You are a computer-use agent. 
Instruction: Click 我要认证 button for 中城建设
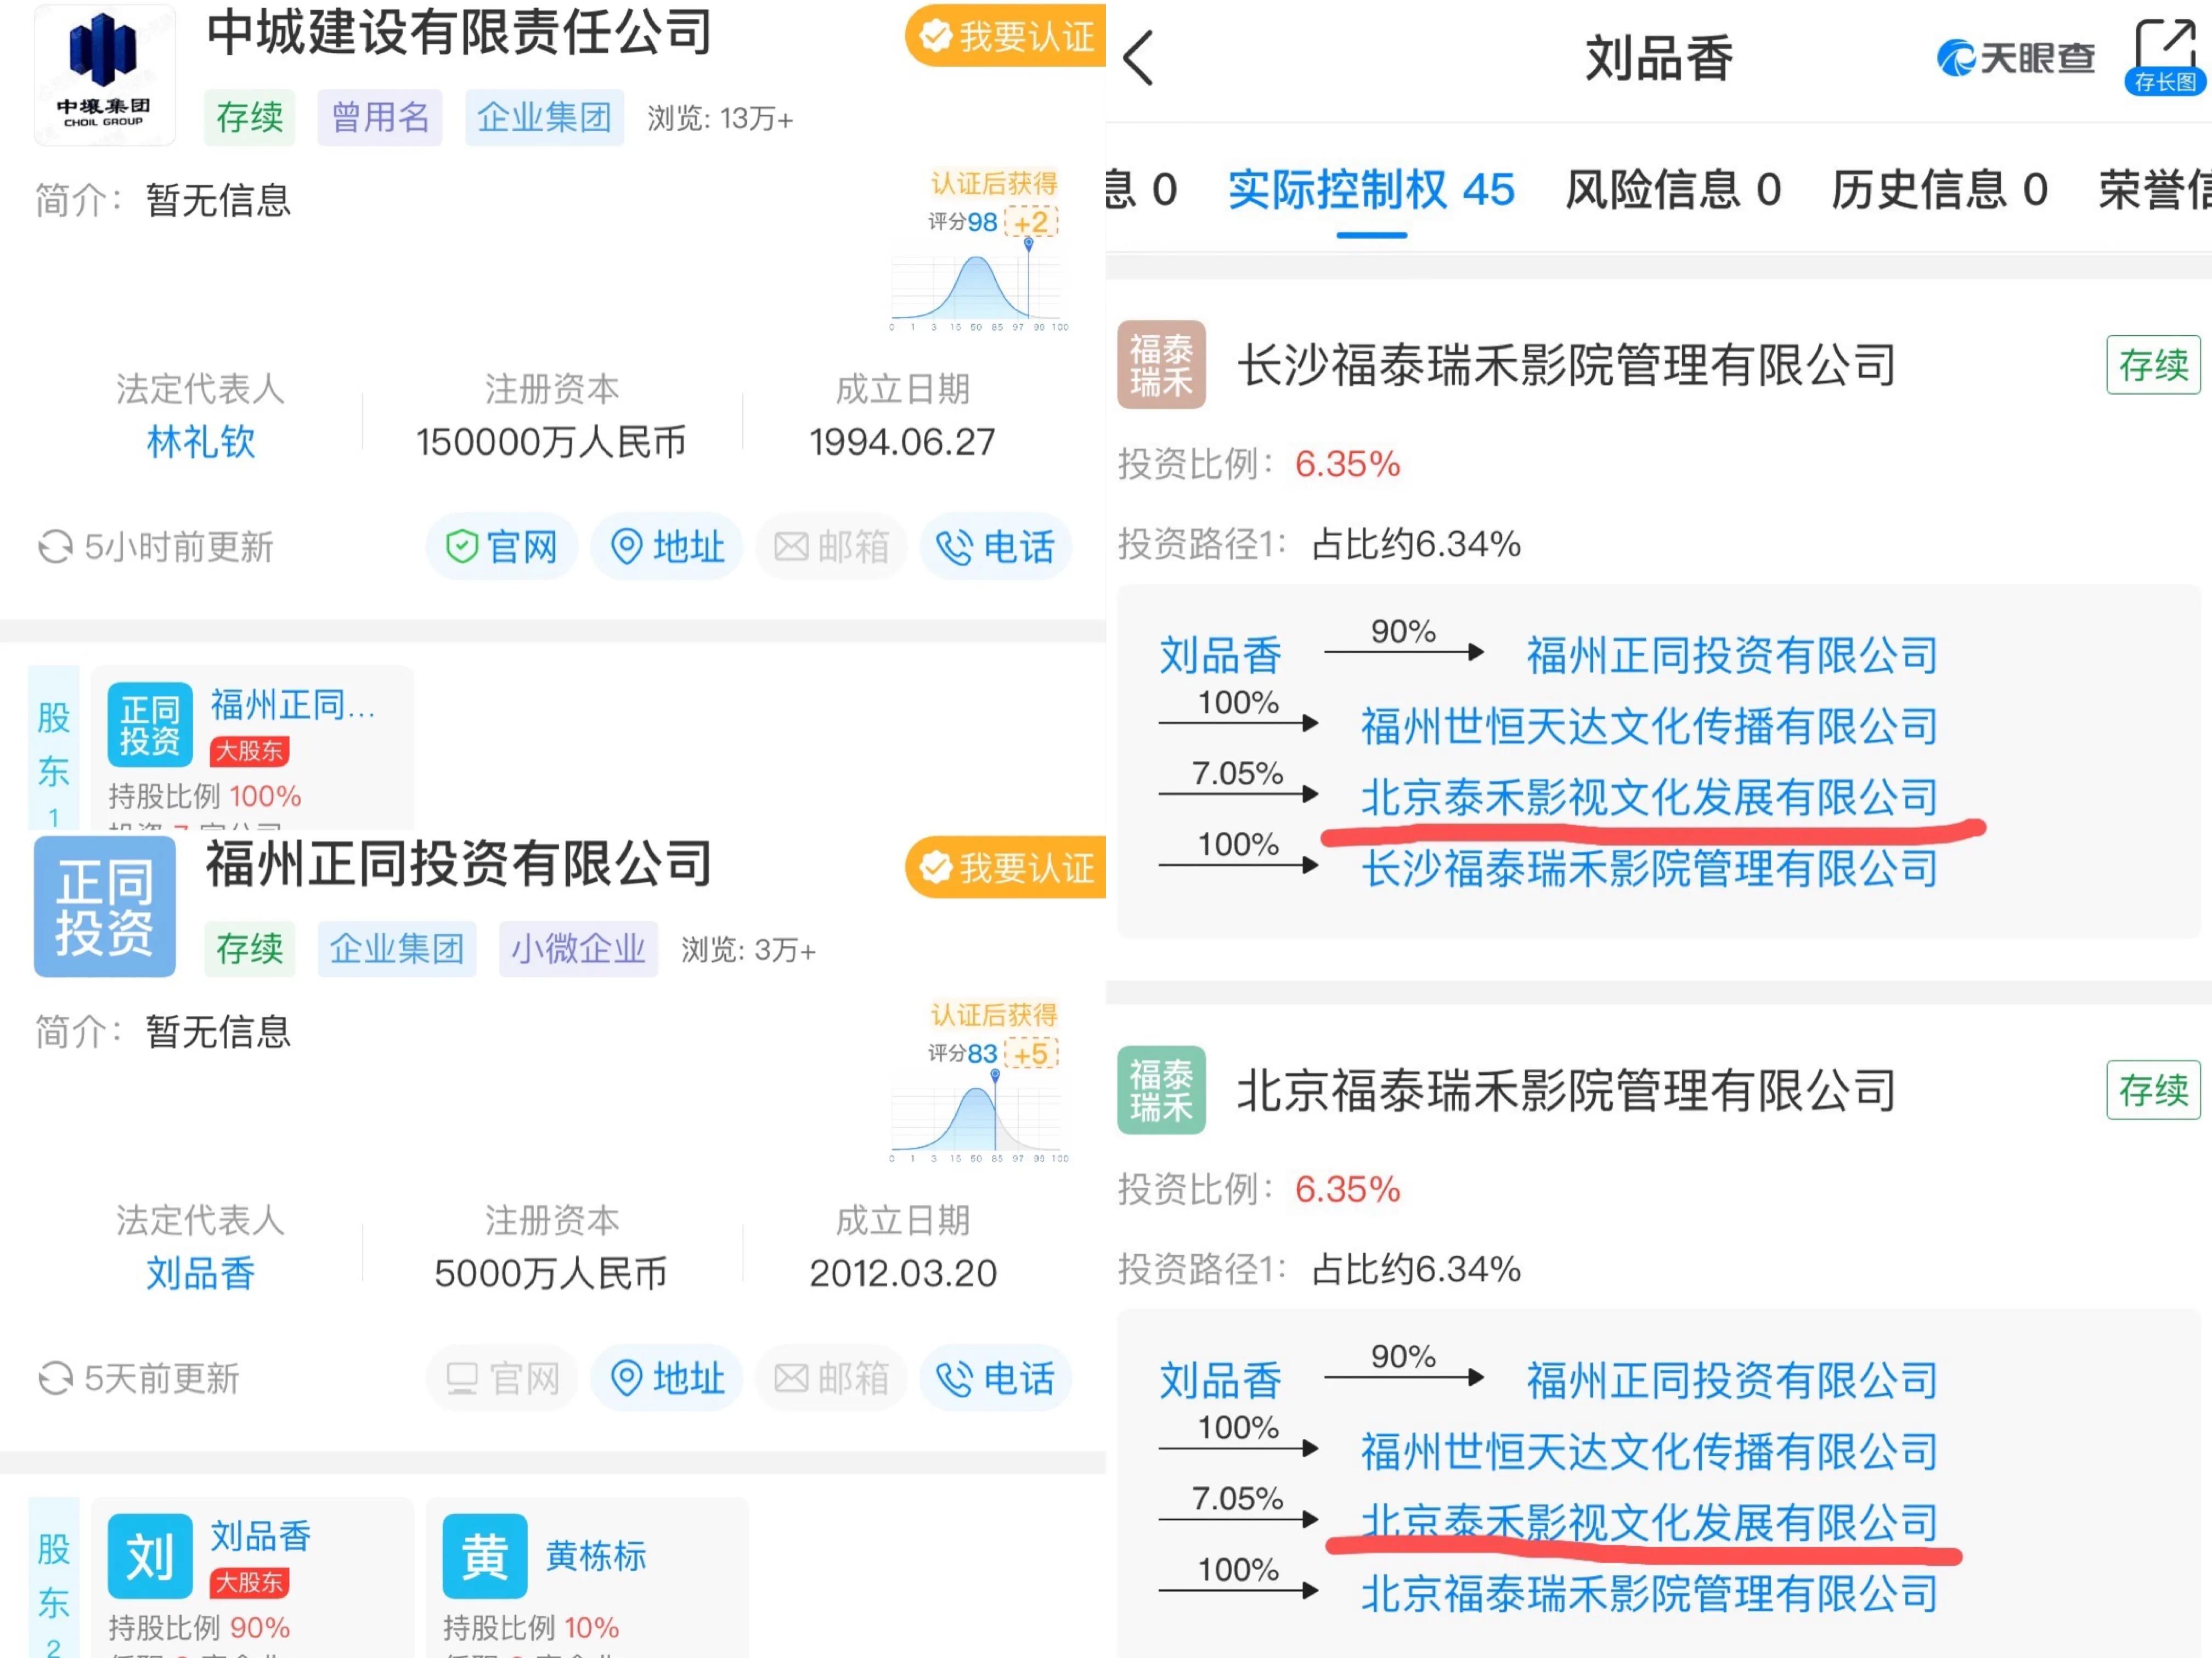1006,36
